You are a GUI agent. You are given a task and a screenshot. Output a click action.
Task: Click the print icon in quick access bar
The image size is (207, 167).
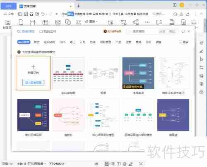click(31, 14)
